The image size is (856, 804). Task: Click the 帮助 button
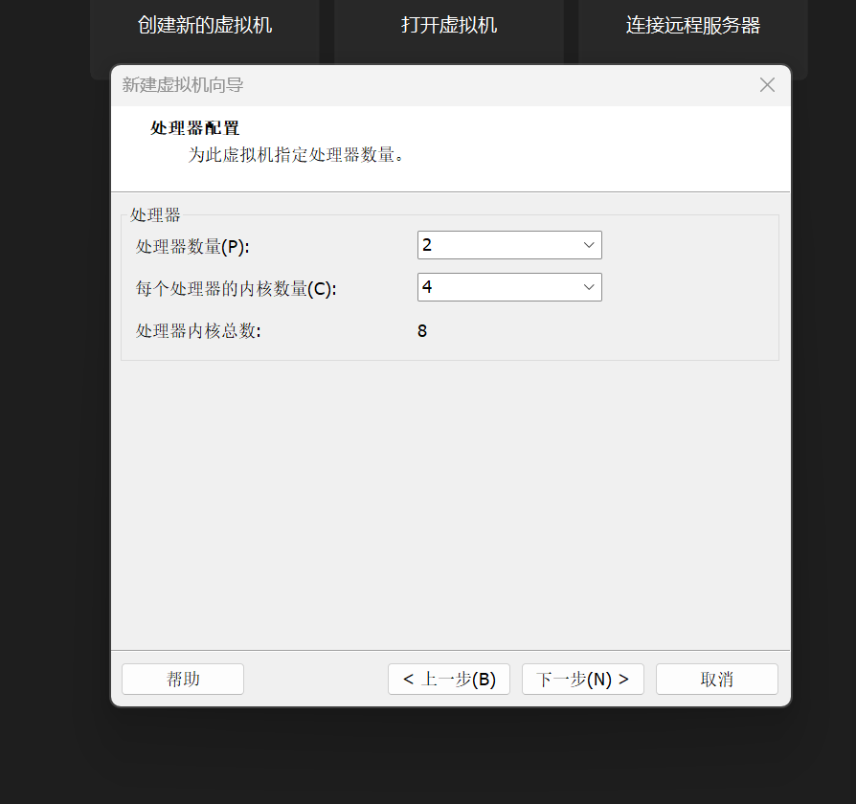point(183,679)
